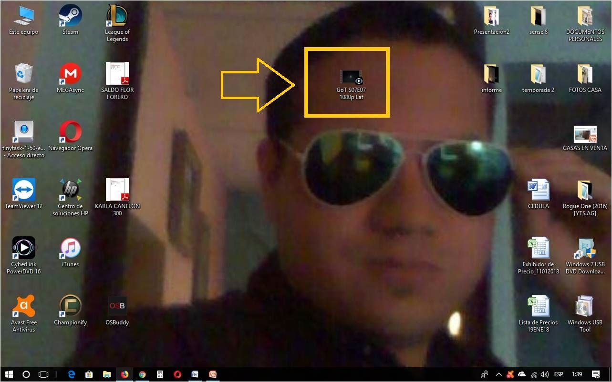
Task: Open Cortana search circle in taskbar
Action: tap(26, 374)
